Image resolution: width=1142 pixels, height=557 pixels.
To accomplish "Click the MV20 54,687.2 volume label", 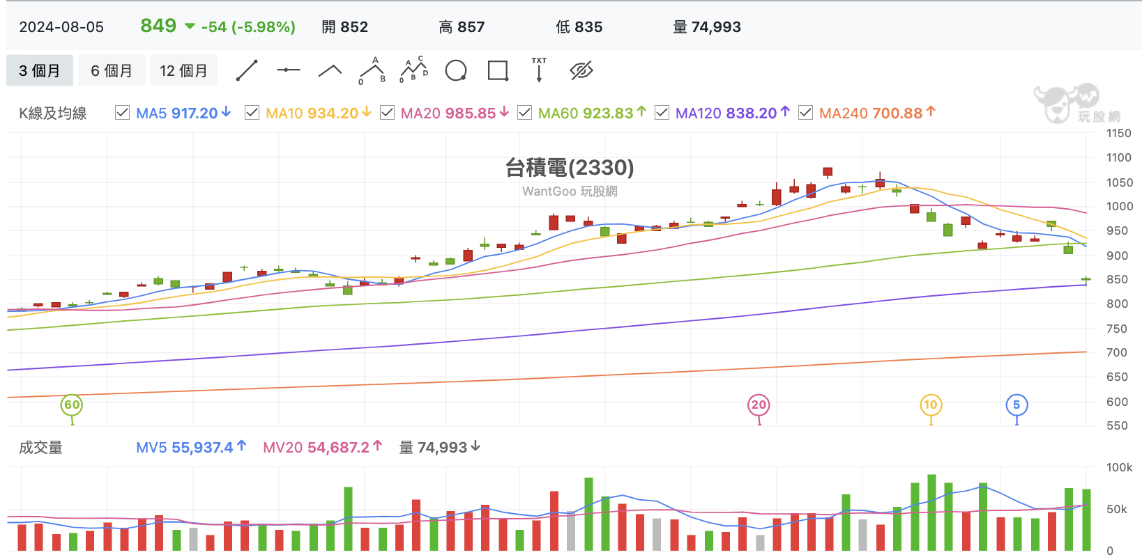I will [323, 447].
